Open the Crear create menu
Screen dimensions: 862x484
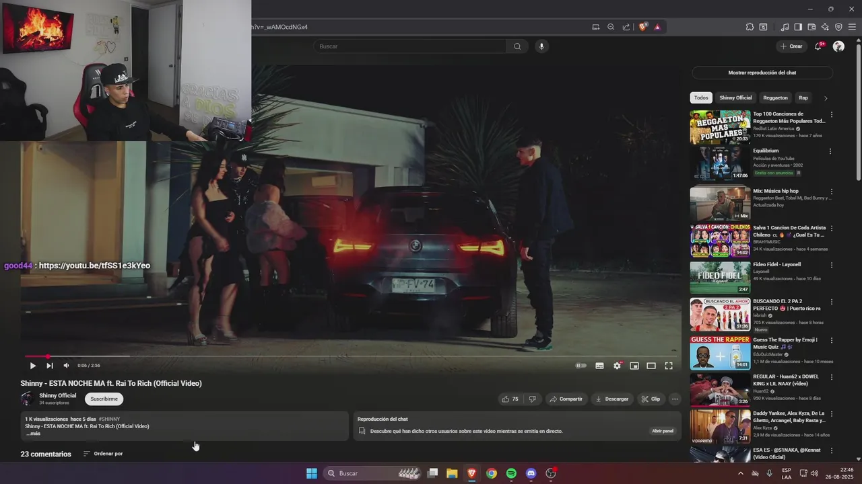click(x=791, y=46)
